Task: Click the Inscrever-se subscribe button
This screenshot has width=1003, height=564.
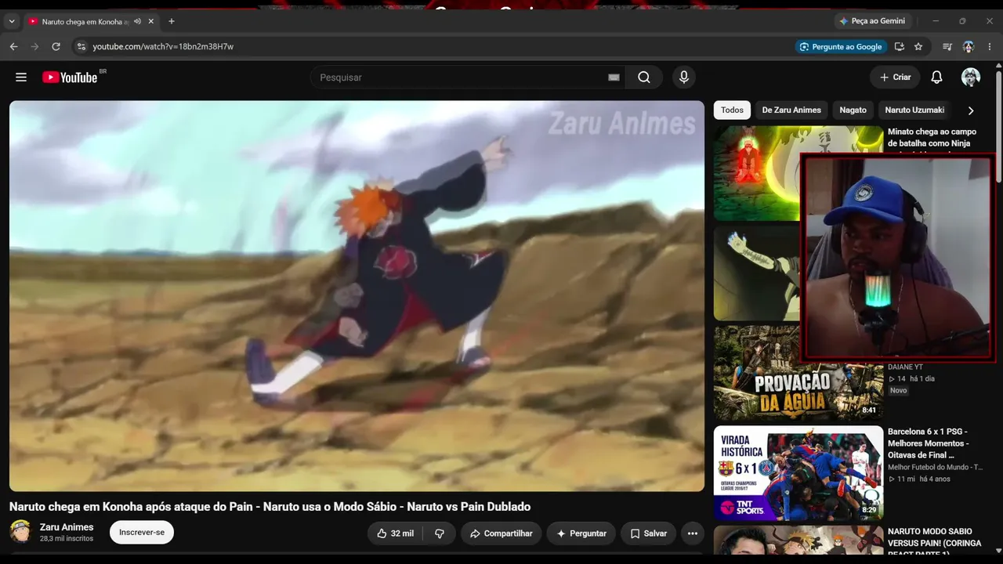Action: 142,533
